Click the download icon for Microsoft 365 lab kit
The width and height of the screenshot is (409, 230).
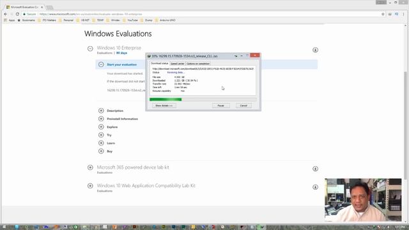tap(315, 169)
